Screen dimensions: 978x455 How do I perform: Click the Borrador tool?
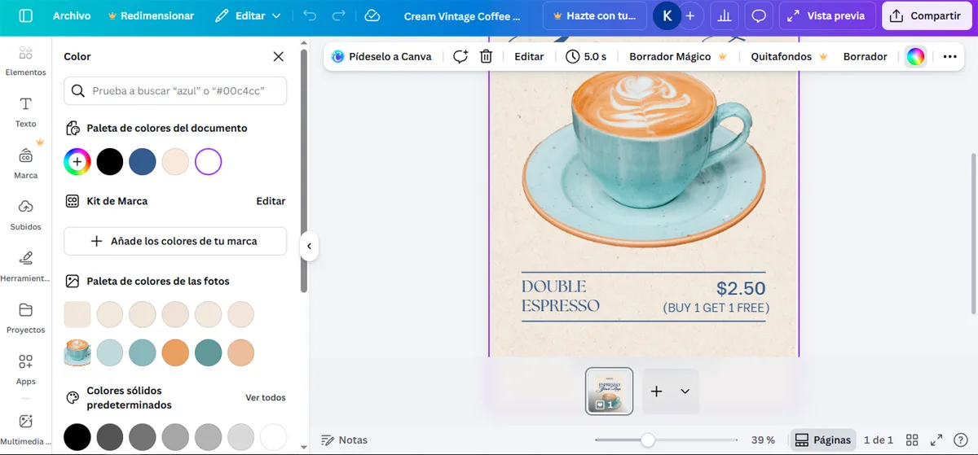866,56
